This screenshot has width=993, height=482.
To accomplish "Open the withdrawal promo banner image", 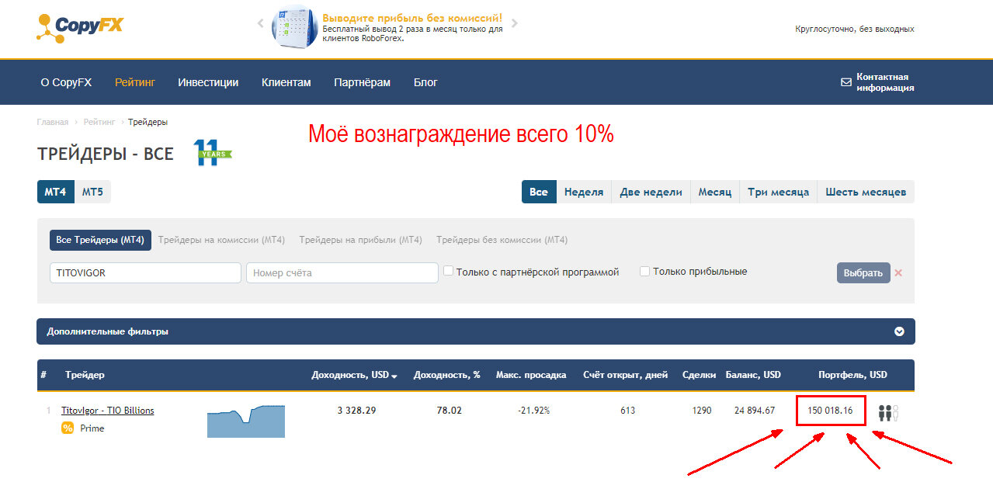I will click(294, 28).
